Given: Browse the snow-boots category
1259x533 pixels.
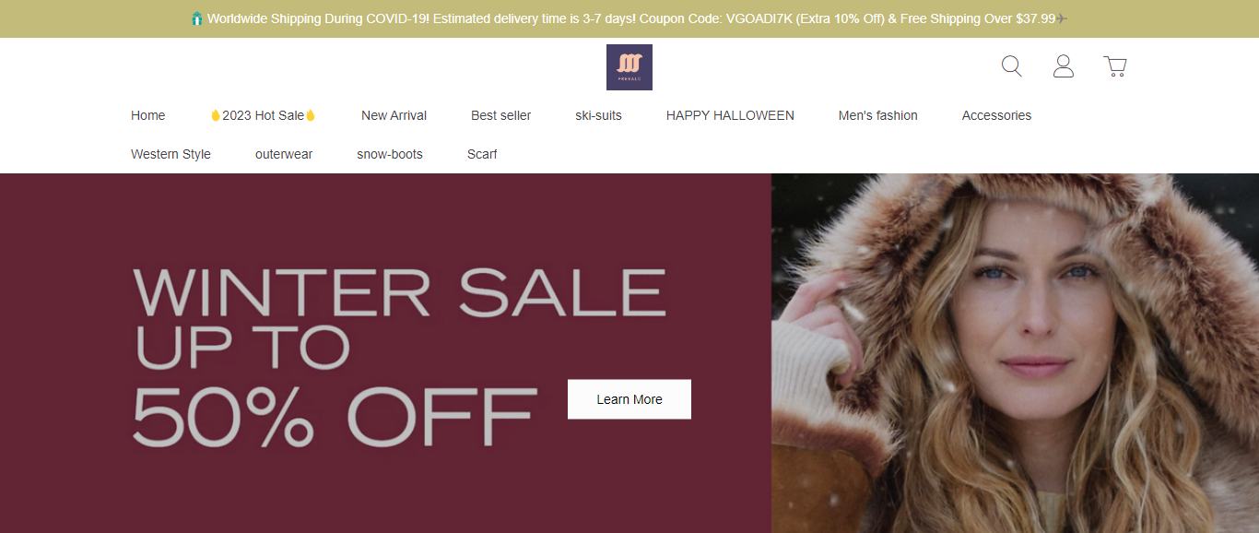Looking at the screenshot, I should 390,154.
